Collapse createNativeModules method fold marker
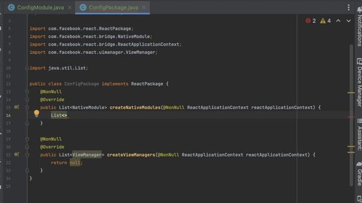 point(27,108)
